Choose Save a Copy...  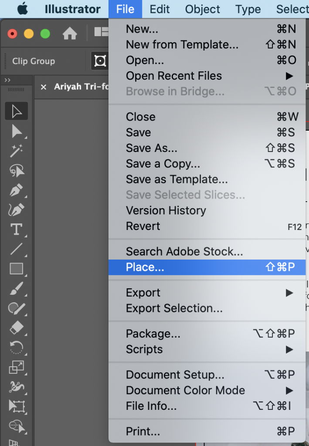207,164
